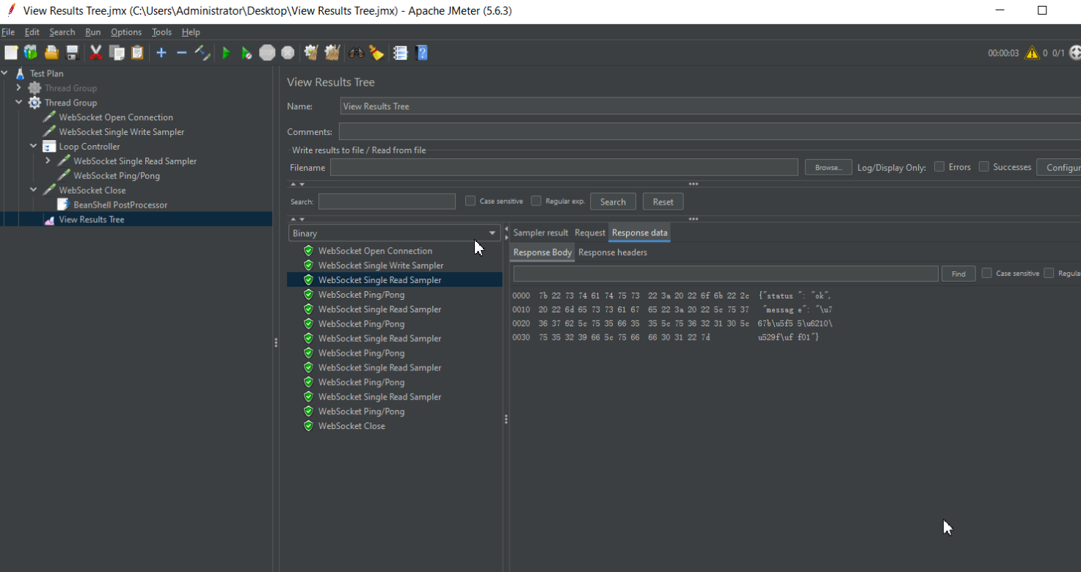The width and height of the screenshot is (1081, 572).
Task: Start test with no pauses icon
Action: coord(247,53)
